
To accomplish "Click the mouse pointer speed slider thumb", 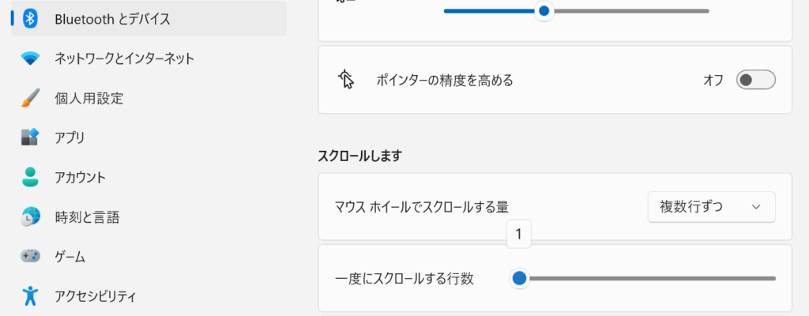I will tap(544, 11).
